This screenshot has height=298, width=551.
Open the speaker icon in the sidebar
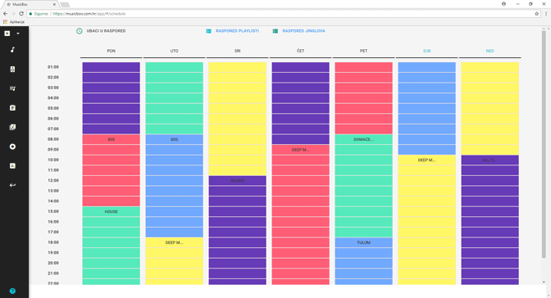click(x=12, y=69)
